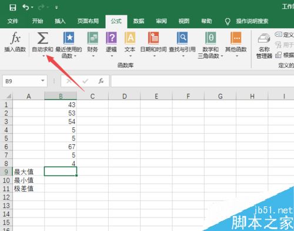Select column C header
Viewport: 294px width, 231px height.
click(x=92, y=96)
